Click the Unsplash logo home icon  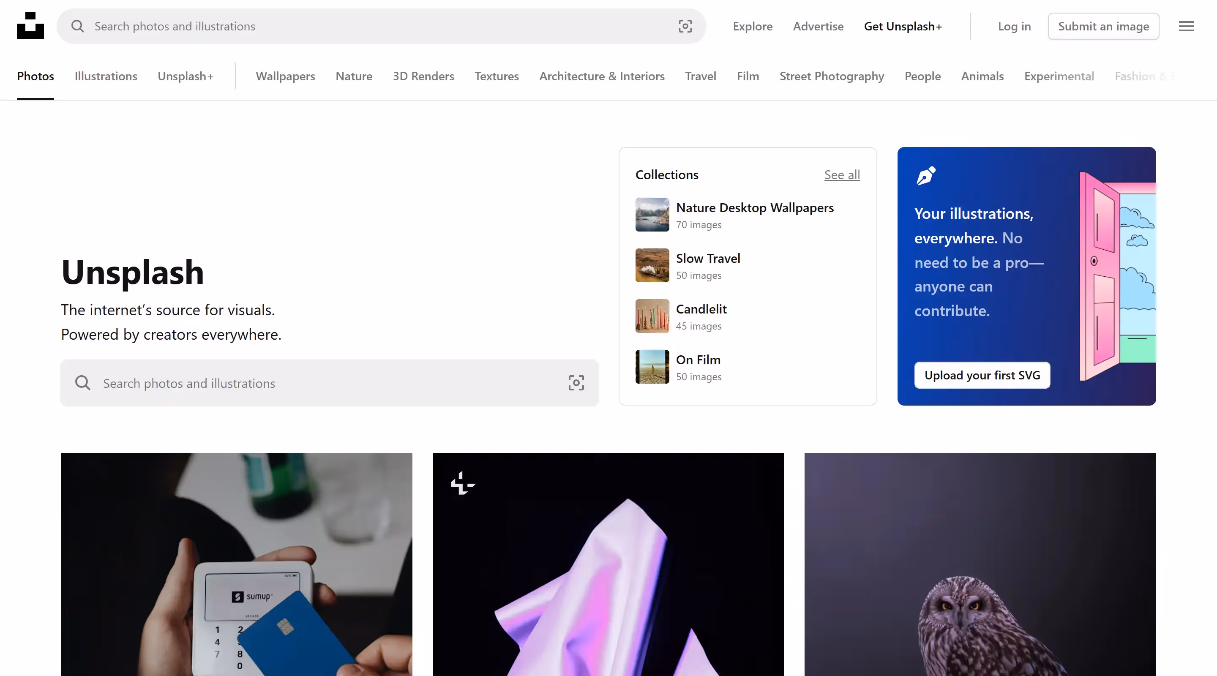[30, 26]
